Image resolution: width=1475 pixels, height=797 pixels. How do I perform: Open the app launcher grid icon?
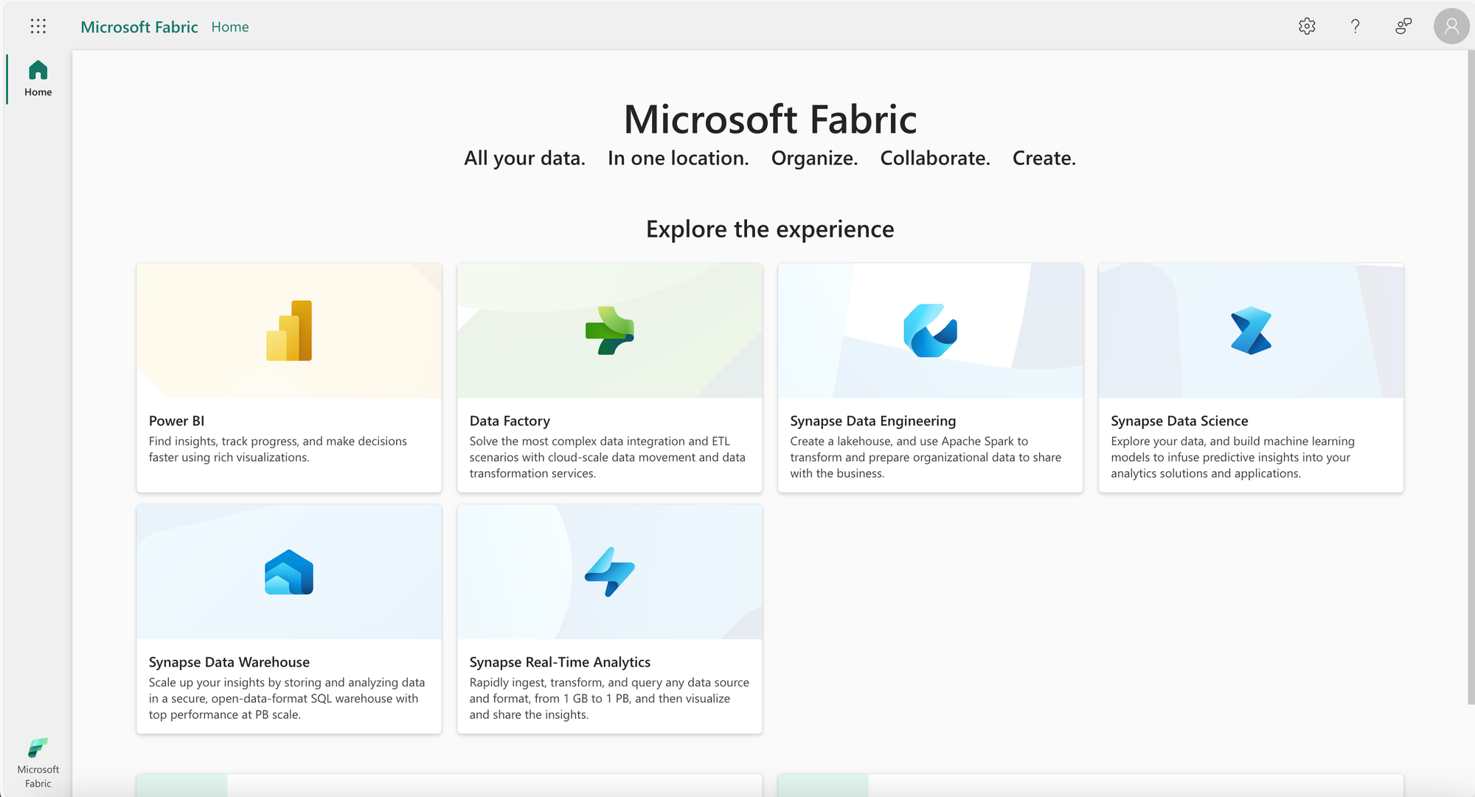pyautogui.click(x=38, y=27)
